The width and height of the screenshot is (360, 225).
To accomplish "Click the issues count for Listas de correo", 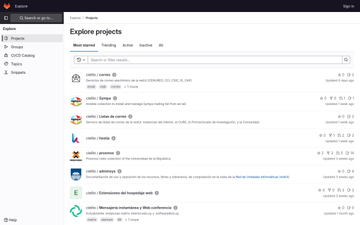I will 350,116.
